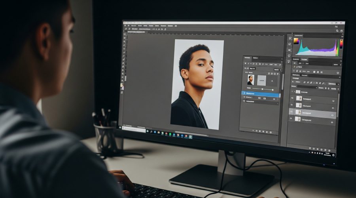Viewport: 356px width, 198px height.
Task: Switch to the floating panel's active first tab
Action: point(247,58)
